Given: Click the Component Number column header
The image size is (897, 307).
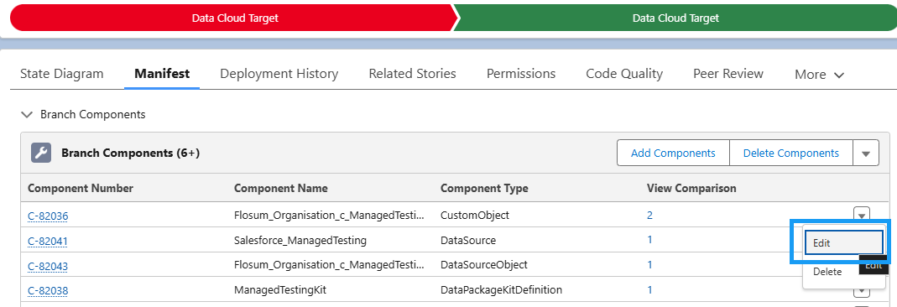Looking at the screenshot, I should [81, 188].
